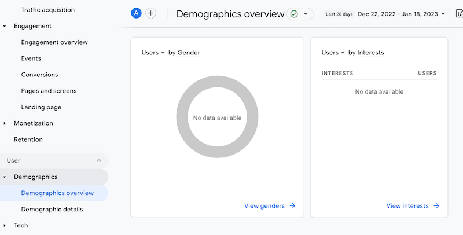The image size is (463, 235).
Task: Click the View genders link
Action: 264,205
